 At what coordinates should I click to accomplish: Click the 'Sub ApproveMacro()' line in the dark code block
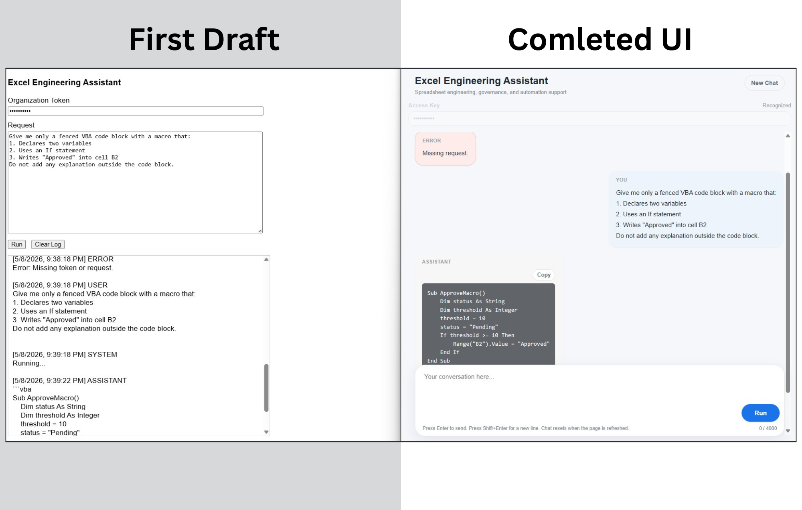pyautogui.click(x=456, y=293)
